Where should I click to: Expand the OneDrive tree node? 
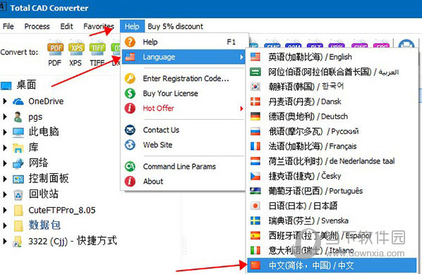tap(4, 101)
